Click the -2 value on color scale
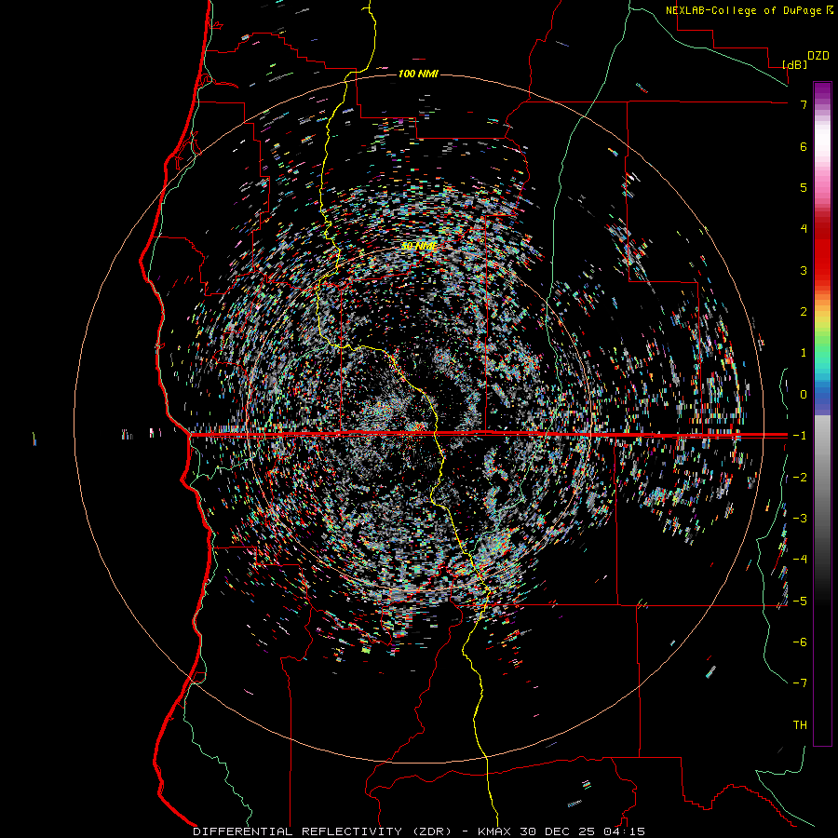The height and width of the screenshot is (838, 838). coord(800,478)
